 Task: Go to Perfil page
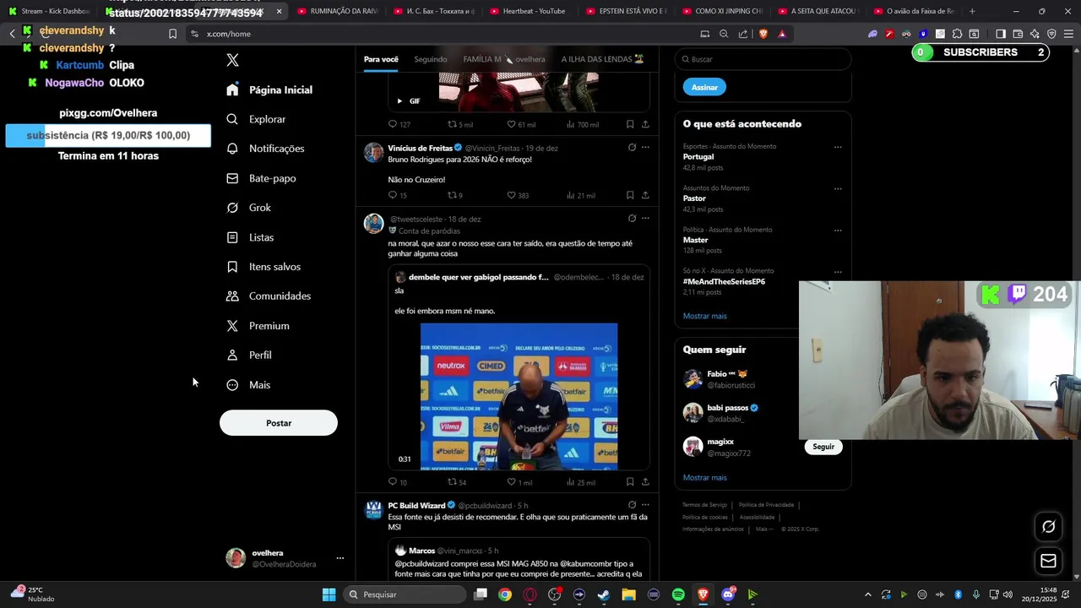pyautogui.click(x=248, y=356)
